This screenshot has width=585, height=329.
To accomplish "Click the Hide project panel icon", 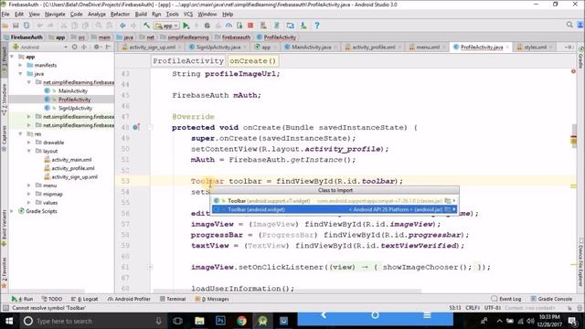I will point(108,47).
